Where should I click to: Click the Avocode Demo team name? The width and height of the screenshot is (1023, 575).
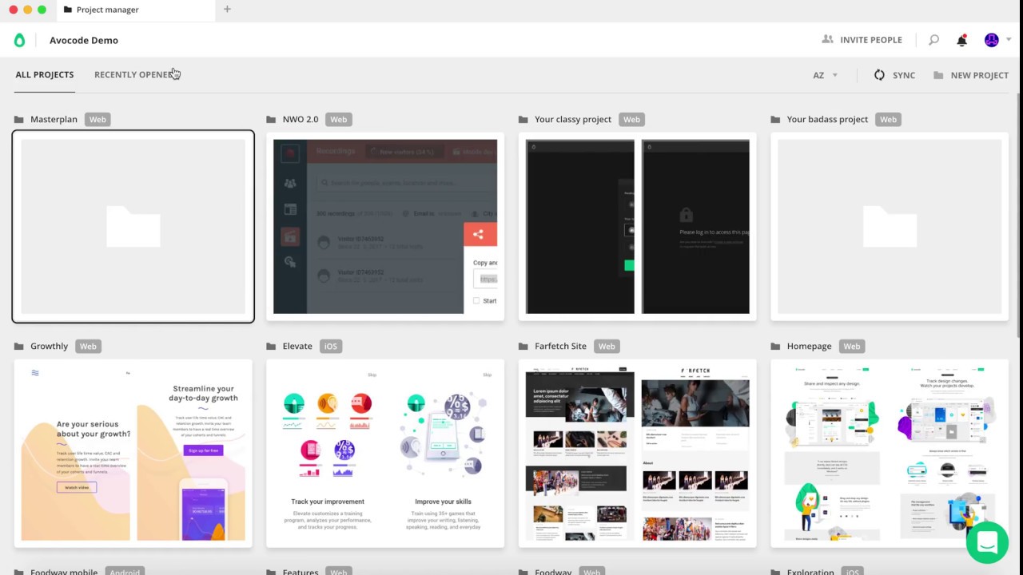pyautogui.click(x=84, y=40)
